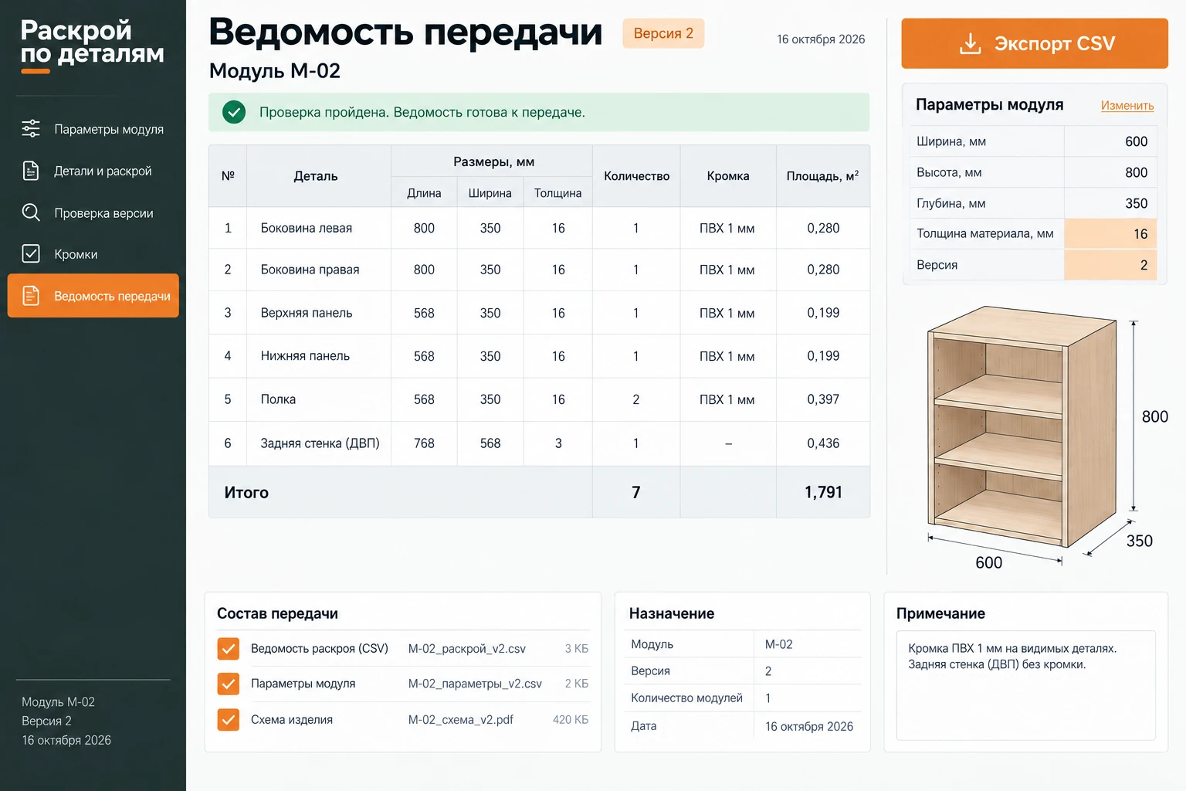
Task: Click the Глубина, мм value 350
Action: click(1136, 203)
